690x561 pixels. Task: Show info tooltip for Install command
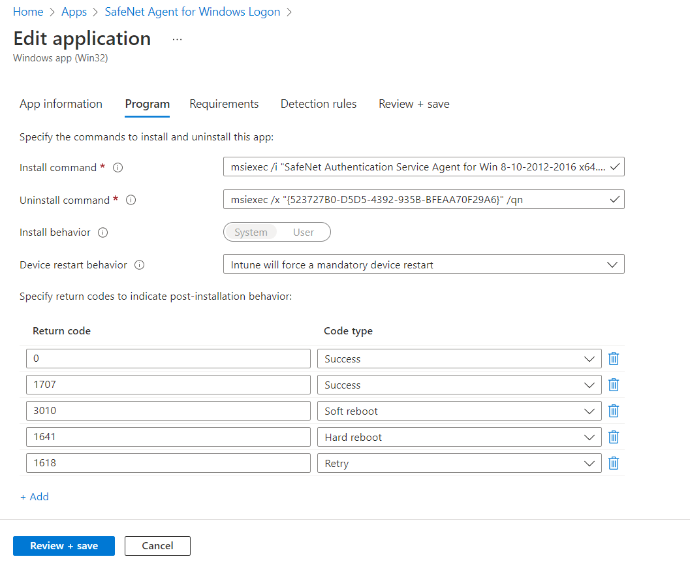[118, 168]
